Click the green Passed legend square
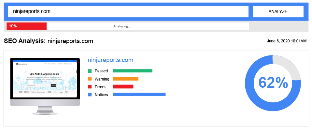312x133 pixels. coord(90,71)
